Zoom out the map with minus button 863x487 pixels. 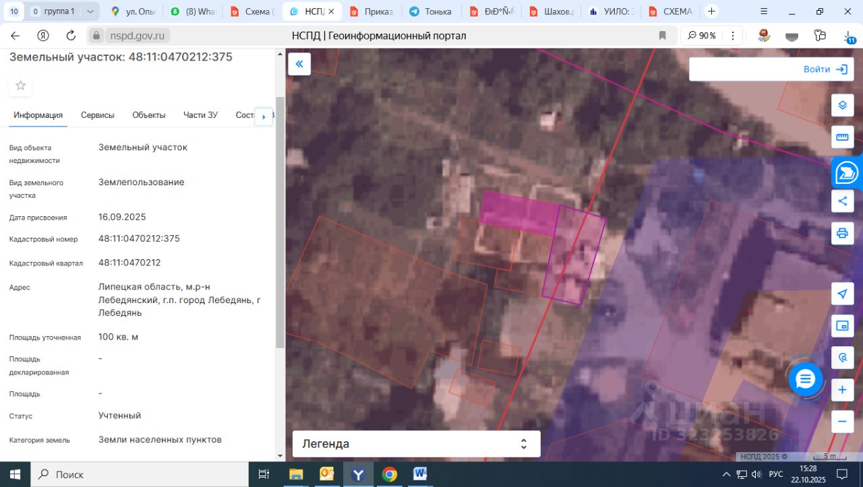(842, 422)
